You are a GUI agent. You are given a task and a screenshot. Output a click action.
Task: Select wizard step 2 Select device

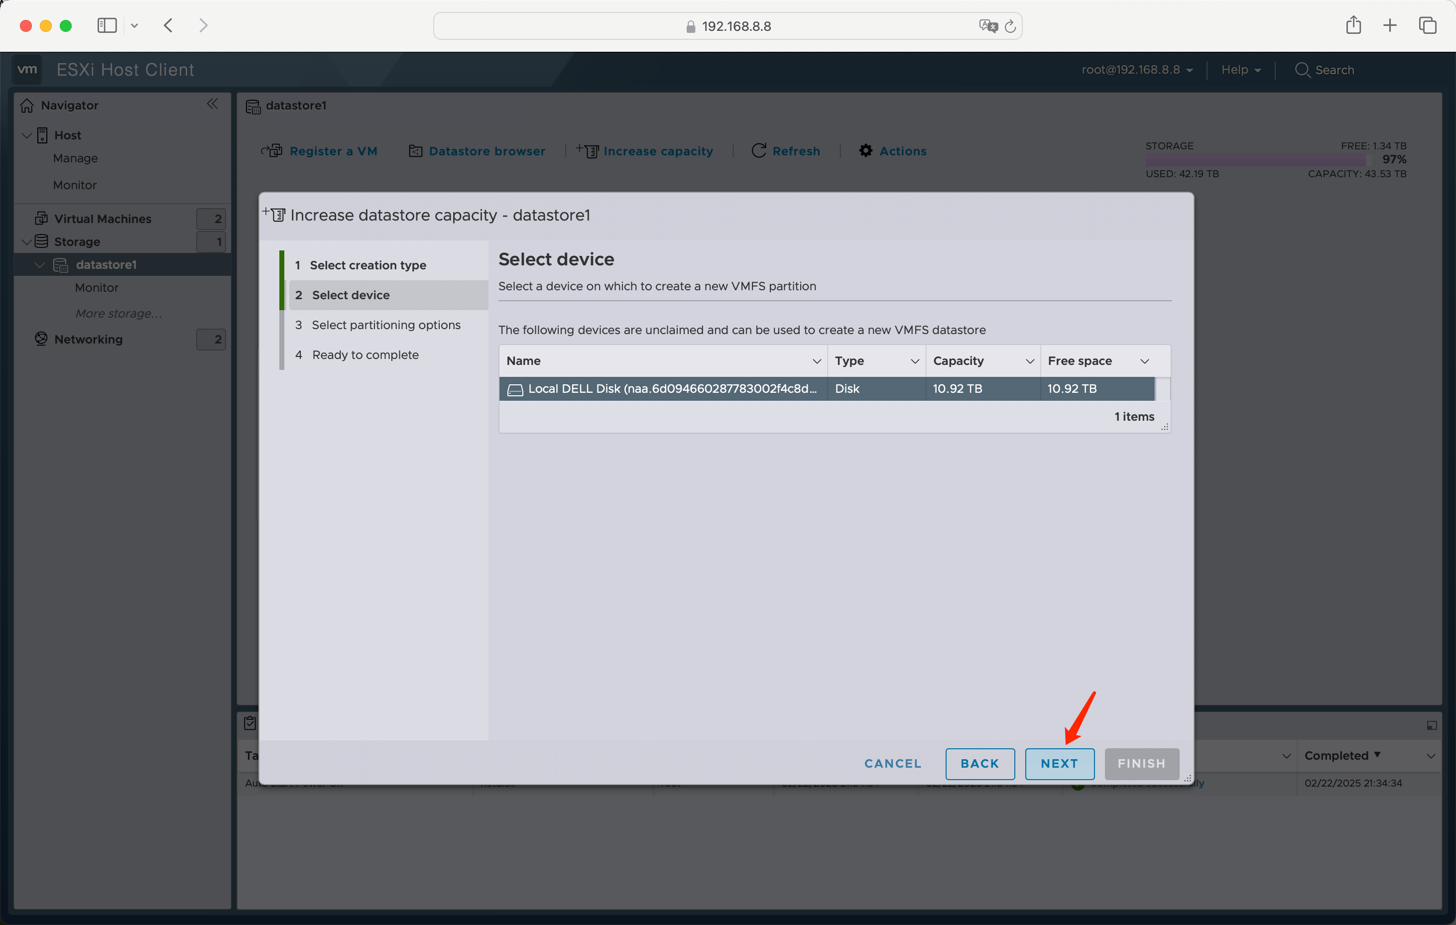click(x=388, y=295)
